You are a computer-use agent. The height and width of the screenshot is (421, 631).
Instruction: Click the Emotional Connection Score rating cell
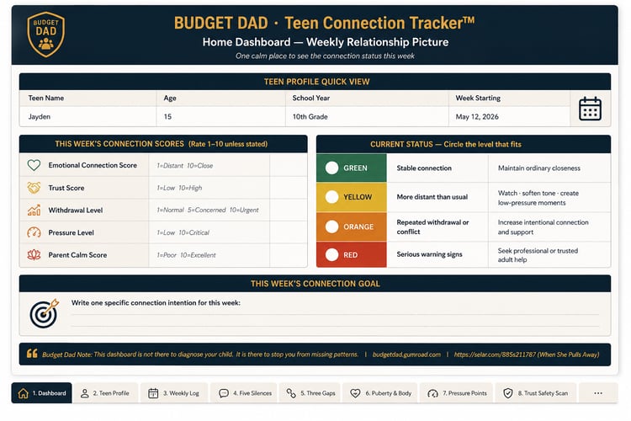pos(288,165)
